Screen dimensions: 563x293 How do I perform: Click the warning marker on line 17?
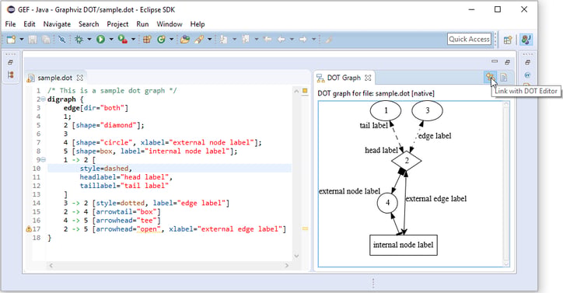[x=29, y=228]
